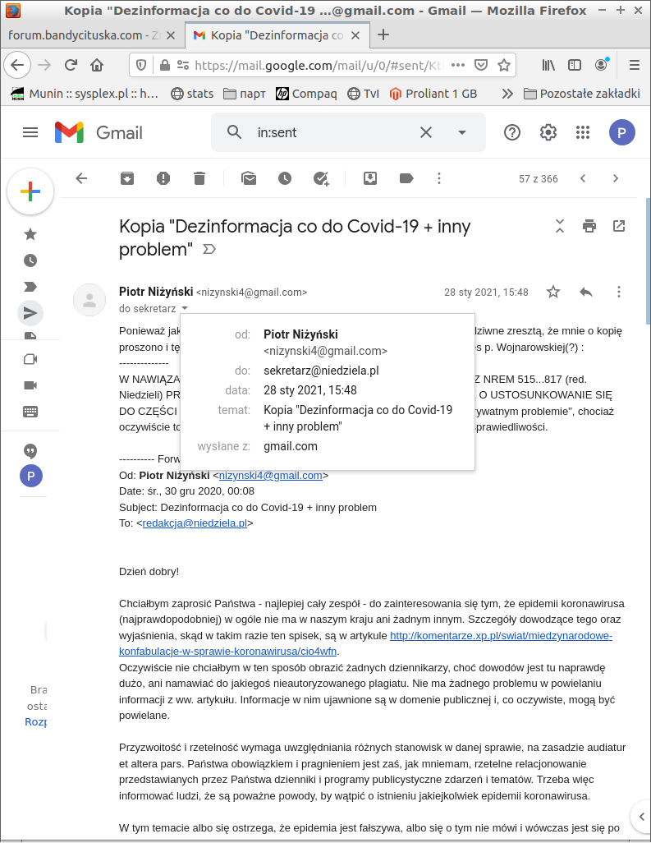Reply to Piotr Niżyński's message
Image resolution: width=651 pixels, height=843 pixels.
click(586, 292)
